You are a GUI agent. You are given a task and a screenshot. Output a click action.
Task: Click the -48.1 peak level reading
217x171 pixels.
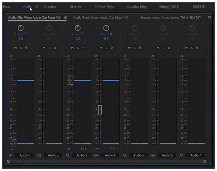(82, 149)
